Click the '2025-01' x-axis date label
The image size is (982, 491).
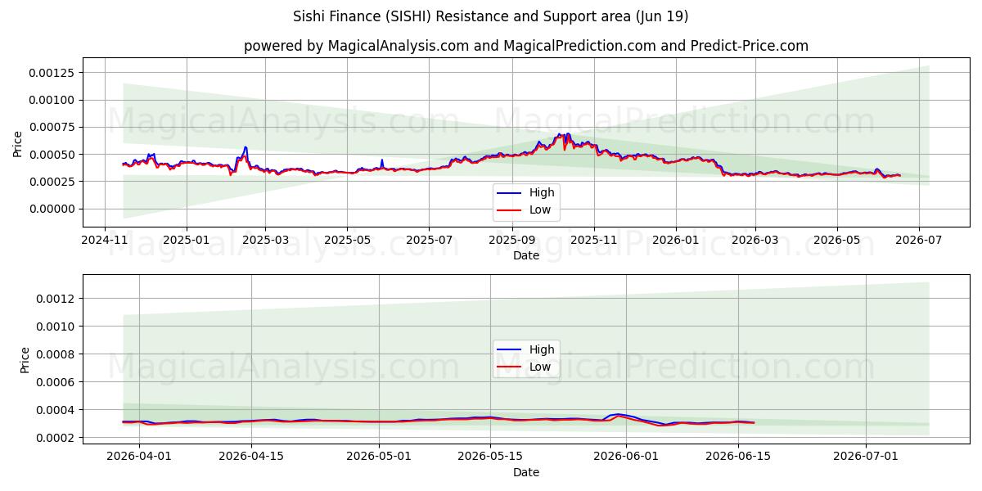186,241
